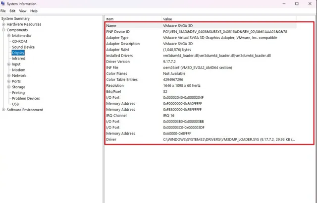
Task: Close the System Information window
Action: click(310, 3)
